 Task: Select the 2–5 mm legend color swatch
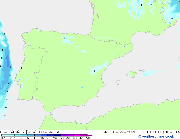[x=24, y=135]
